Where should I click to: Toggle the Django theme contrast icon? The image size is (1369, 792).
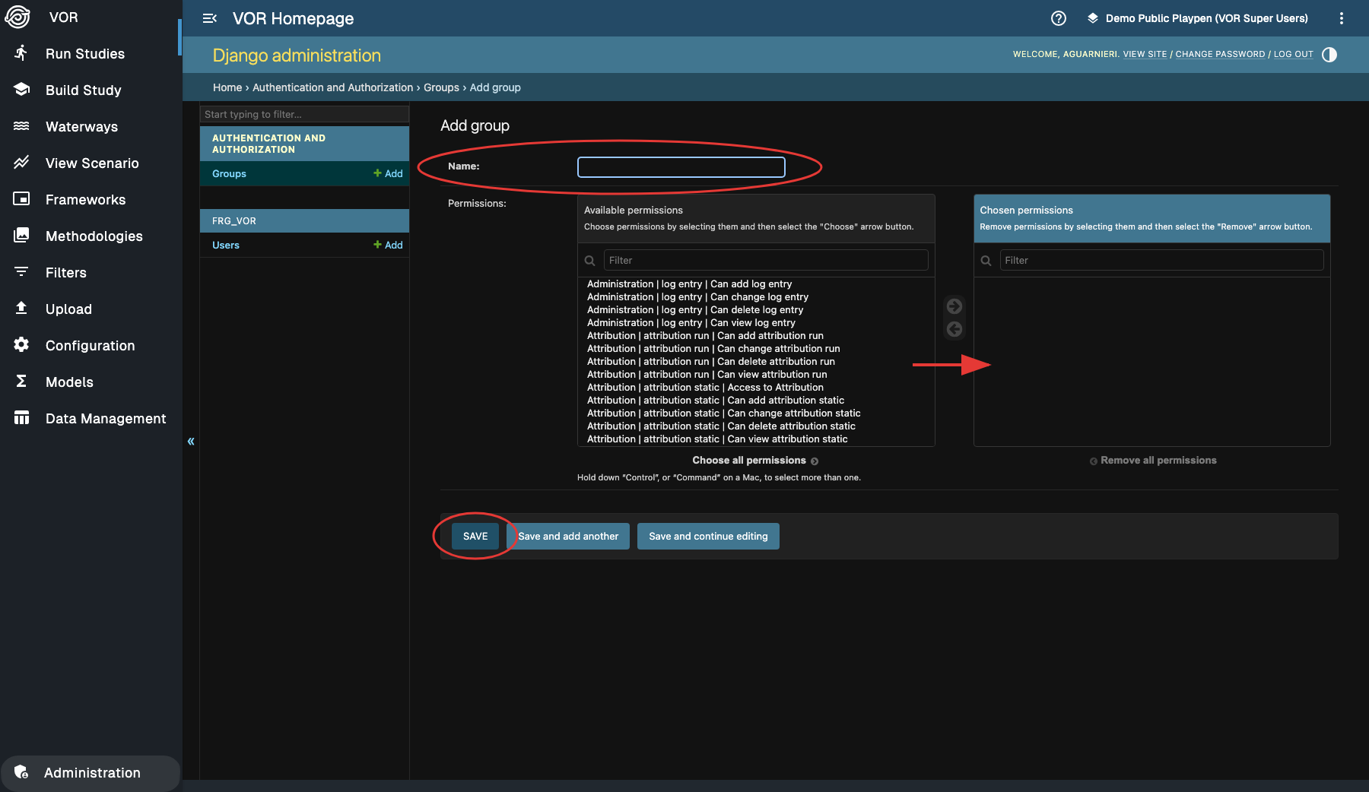pyautogui.click(x=1329, y=55)
